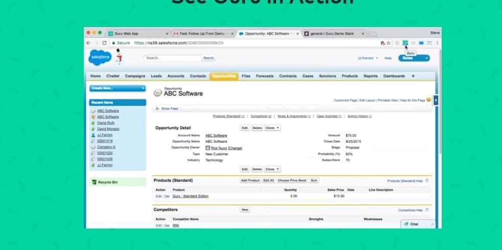Screen dimensions: 502x250
Task: Open the top Clone dropdown button
Action: tap(272, 127)
